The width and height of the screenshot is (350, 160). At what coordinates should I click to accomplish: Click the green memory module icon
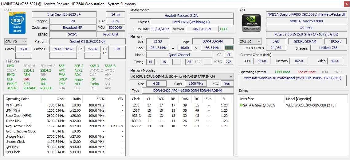tap(229, 48)
